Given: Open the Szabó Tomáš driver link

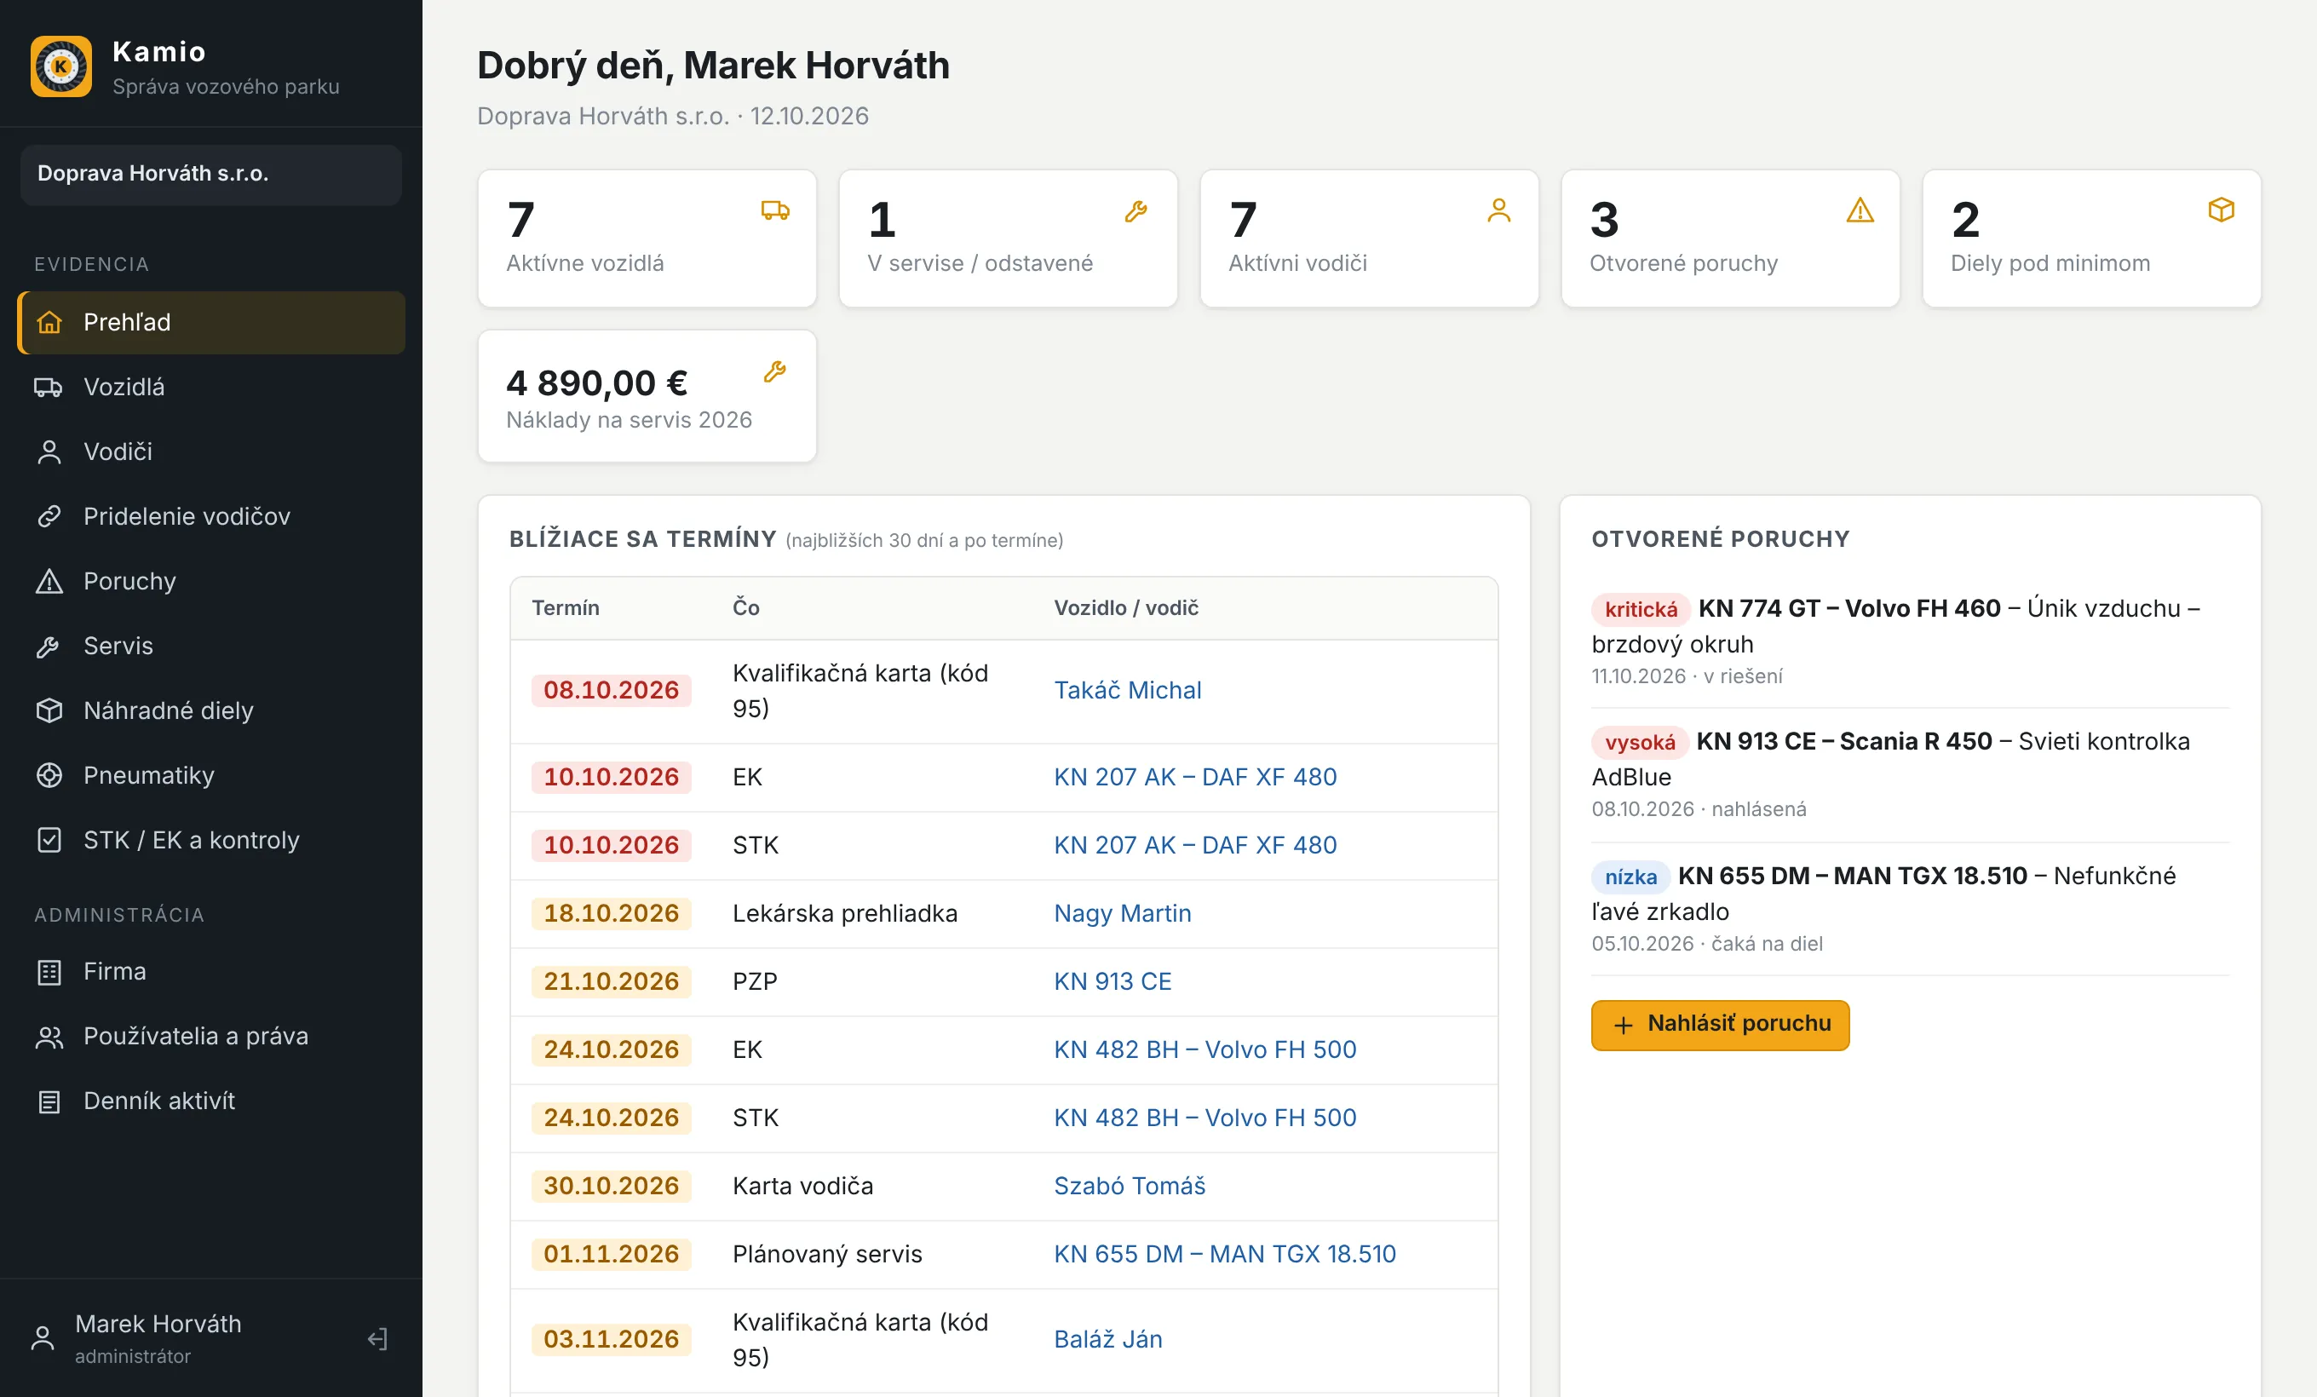Looking at the screenshot, I should tap(1130, 1187).
